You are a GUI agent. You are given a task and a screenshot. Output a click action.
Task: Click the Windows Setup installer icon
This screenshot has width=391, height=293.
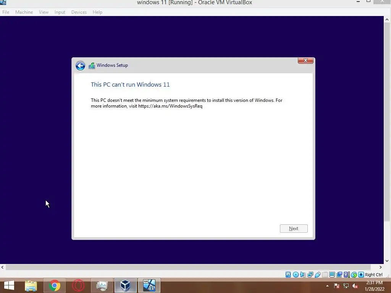[x=92, y=66]
